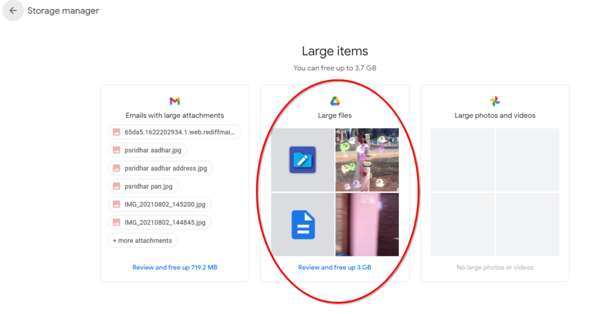
Task: Open the psridhar aadhar address.jpg attachment
Action: [x=160, y=168]
